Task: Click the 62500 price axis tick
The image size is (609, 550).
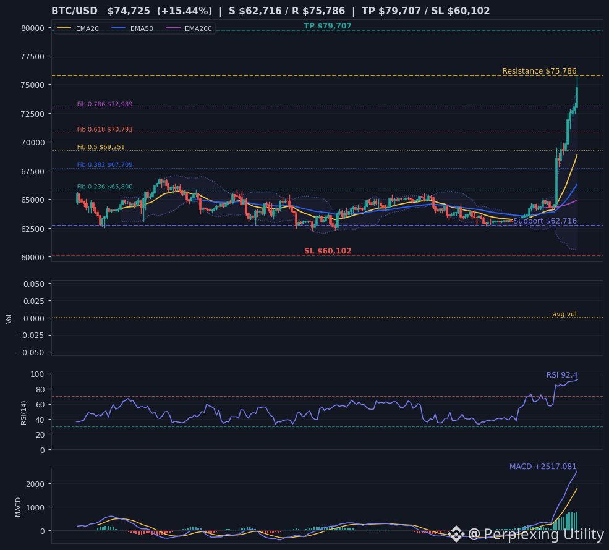Action: pos(33,229)
